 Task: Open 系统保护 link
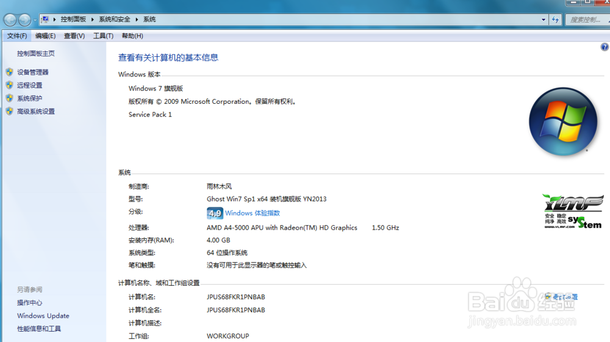[29, 98]
